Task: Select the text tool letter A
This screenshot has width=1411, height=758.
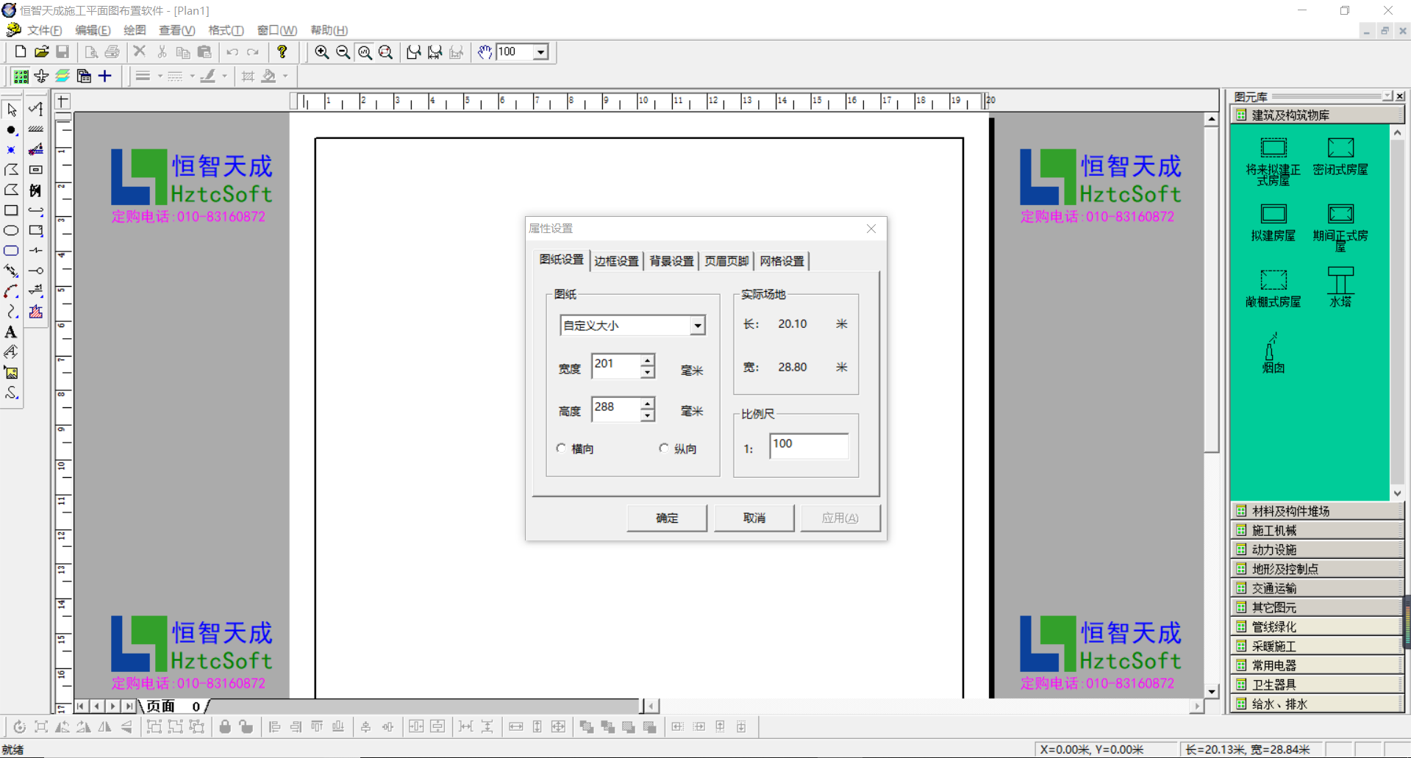Action: (11, 332)
